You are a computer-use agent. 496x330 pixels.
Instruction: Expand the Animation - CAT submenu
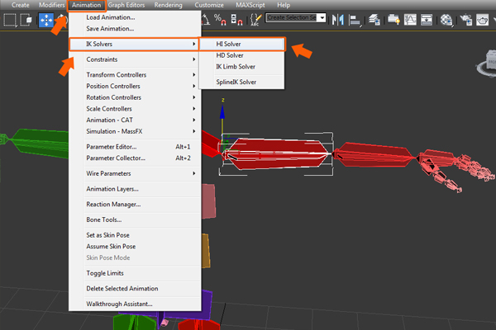135,120
